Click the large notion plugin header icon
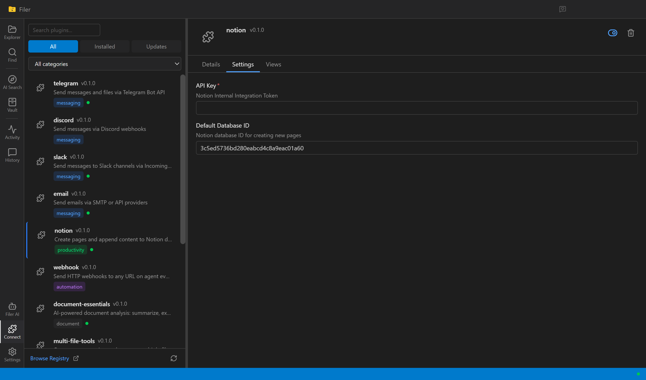This screenshot has width=646, height=380. pyautogui.click(x=208, y=37)
